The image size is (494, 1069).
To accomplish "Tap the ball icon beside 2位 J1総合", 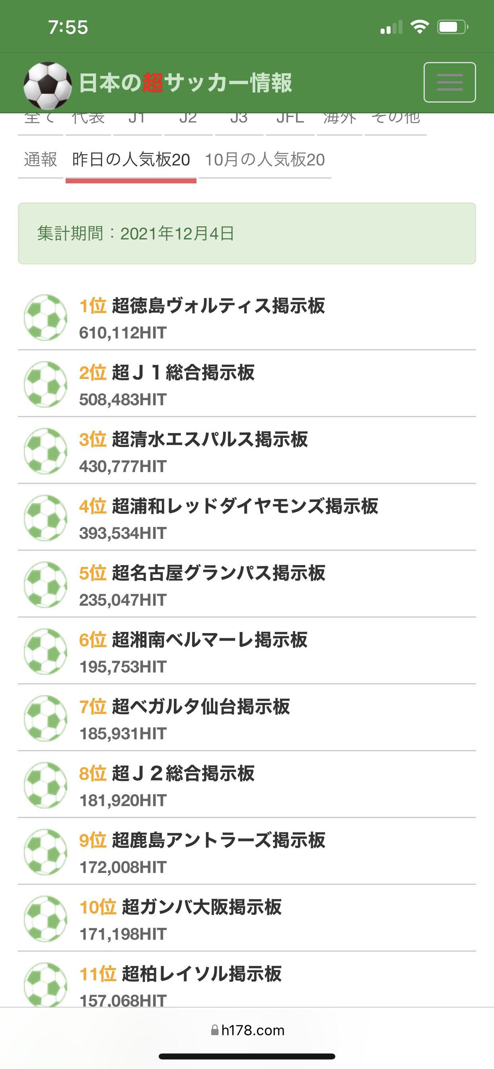I will (46, 384).
